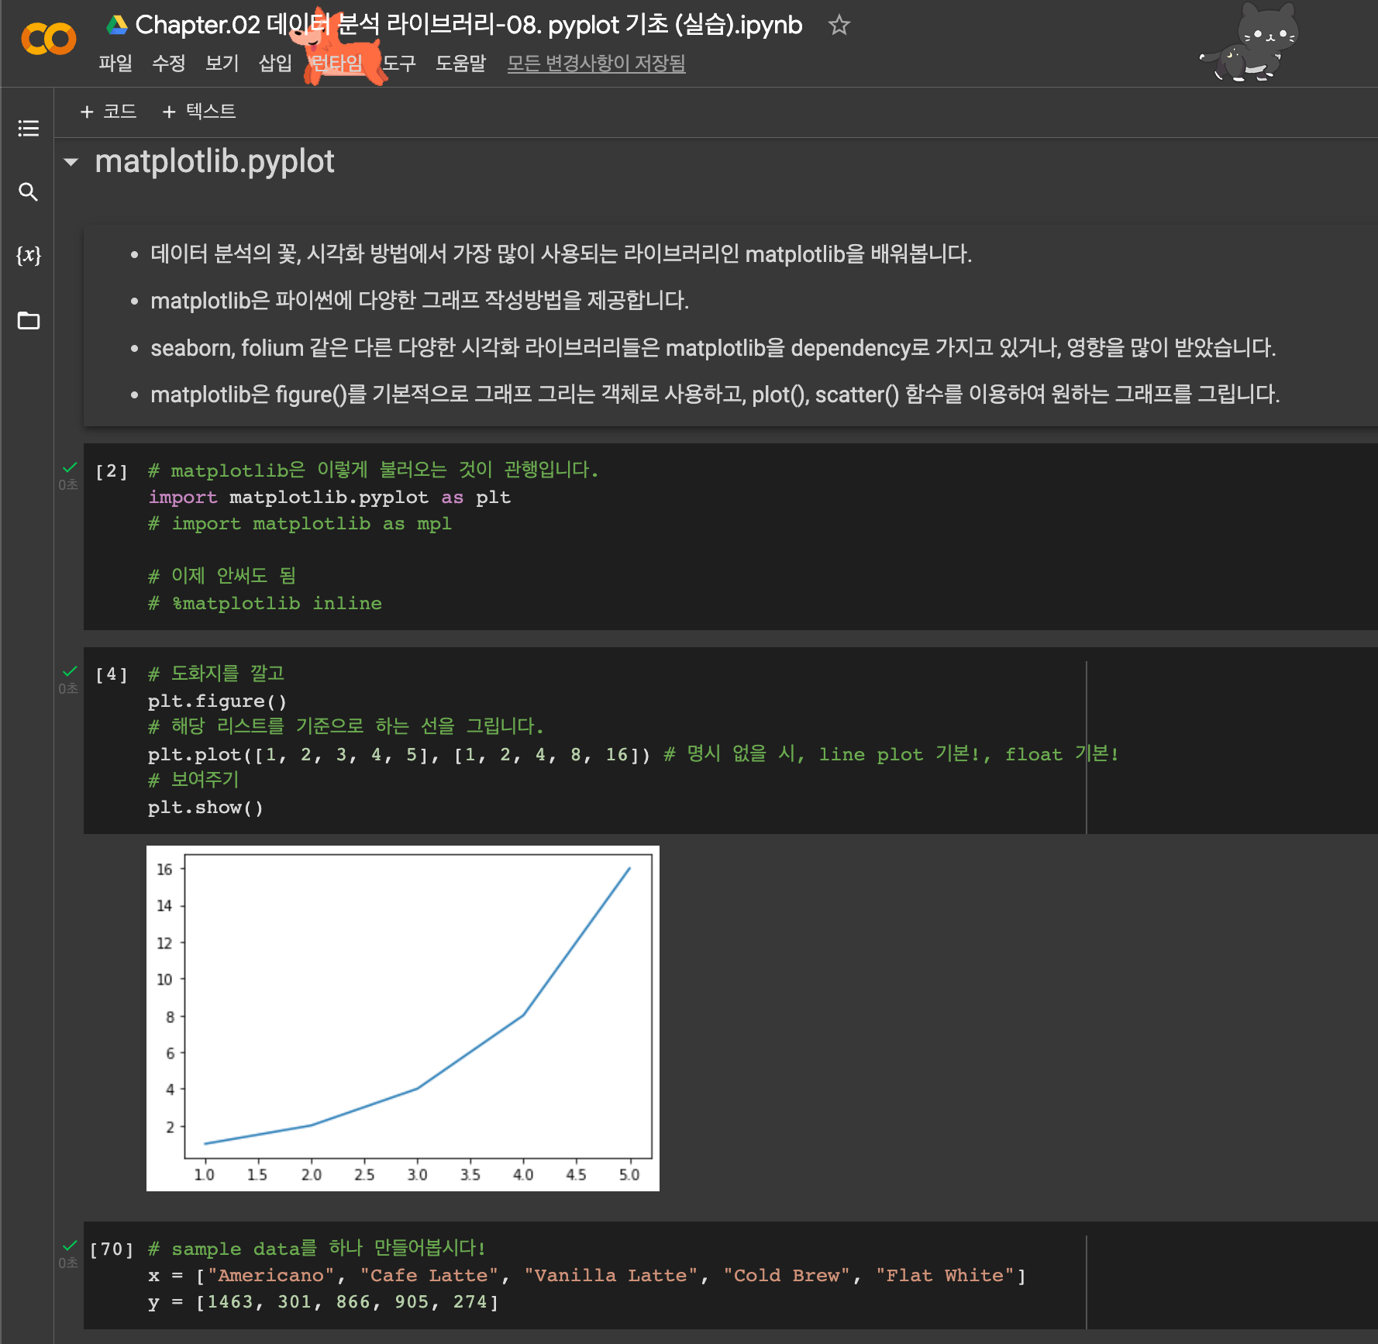Click bullet text starting '데이터 분석의 꽃'

pyautogui.click(x=561, y=254)
